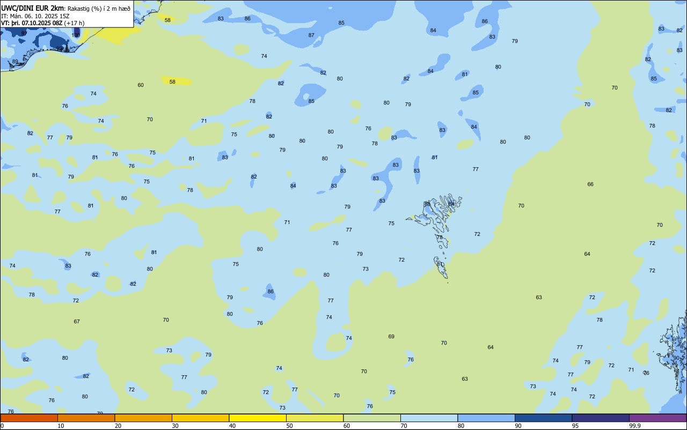Click the init time "IT: Mán. 06. 10. 2025 15Z"

point(35,16)
